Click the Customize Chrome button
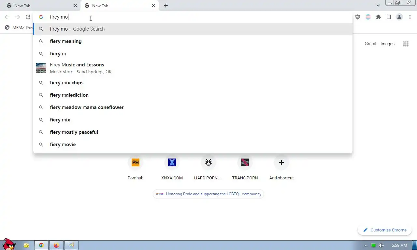The image size is (417, 250). (384, 230)
